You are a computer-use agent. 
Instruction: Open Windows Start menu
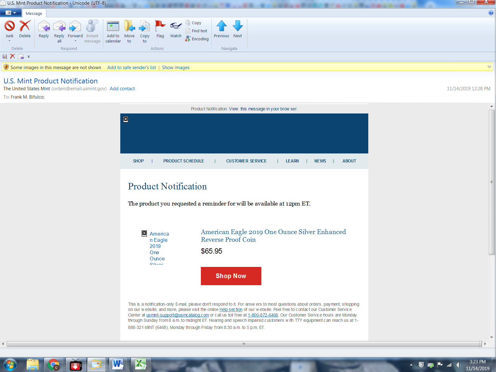pyautogui.click(x=10, y=365)
